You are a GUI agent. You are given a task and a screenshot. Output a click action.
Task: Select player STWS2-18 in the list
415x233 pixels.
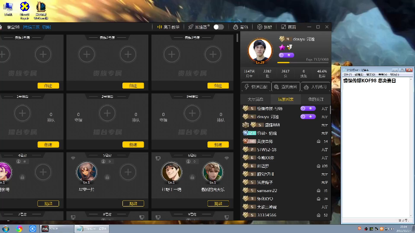click(285, 150)
